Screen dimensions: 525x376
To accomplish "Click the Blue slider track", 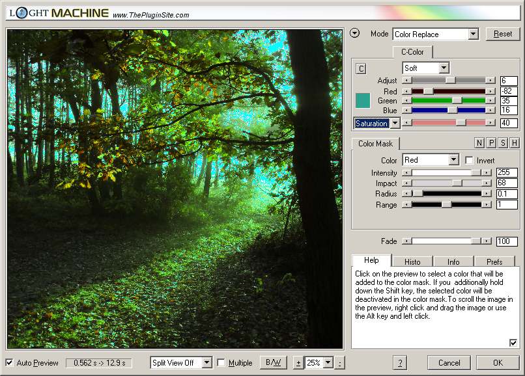I will [448, 110].
